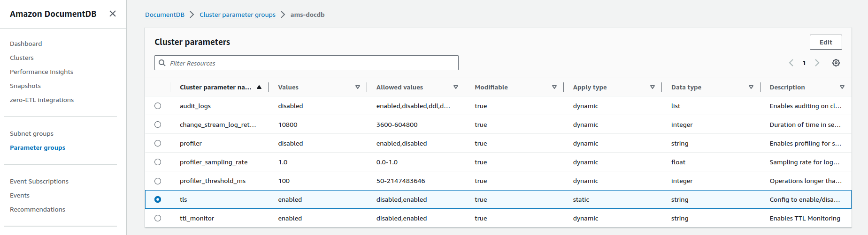Click the static apply type cell
This screenshot has width=868, height=235.
tap(581, 199)
